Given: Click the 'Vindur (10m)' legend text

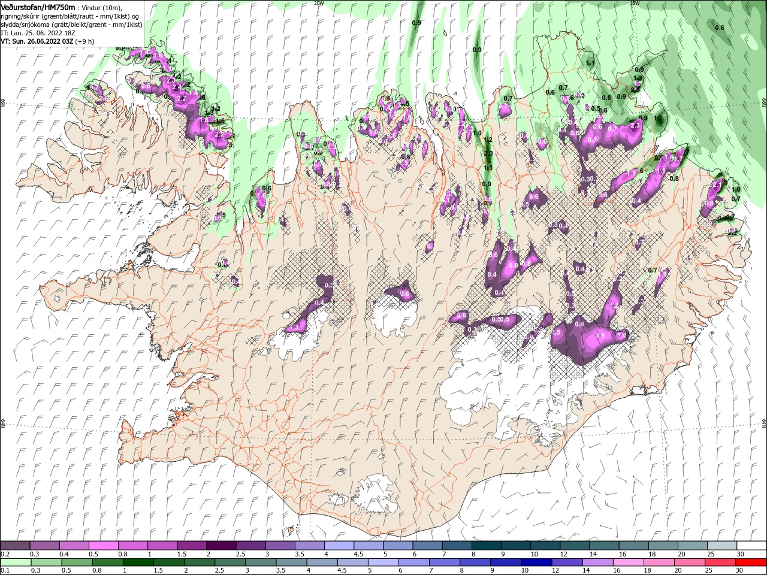Looking at the screenshot, I should pos(101,7).
